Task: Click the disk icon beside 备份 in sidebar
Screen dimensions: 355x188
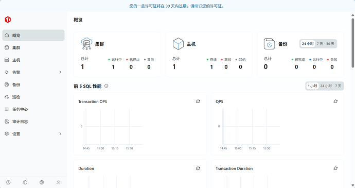Action: coord(7,84)
